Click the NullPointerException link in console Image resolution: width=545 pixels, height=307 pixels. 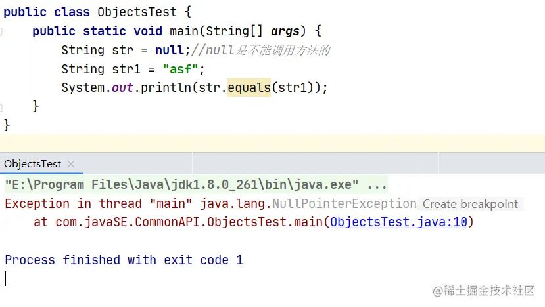click(344, 204)
